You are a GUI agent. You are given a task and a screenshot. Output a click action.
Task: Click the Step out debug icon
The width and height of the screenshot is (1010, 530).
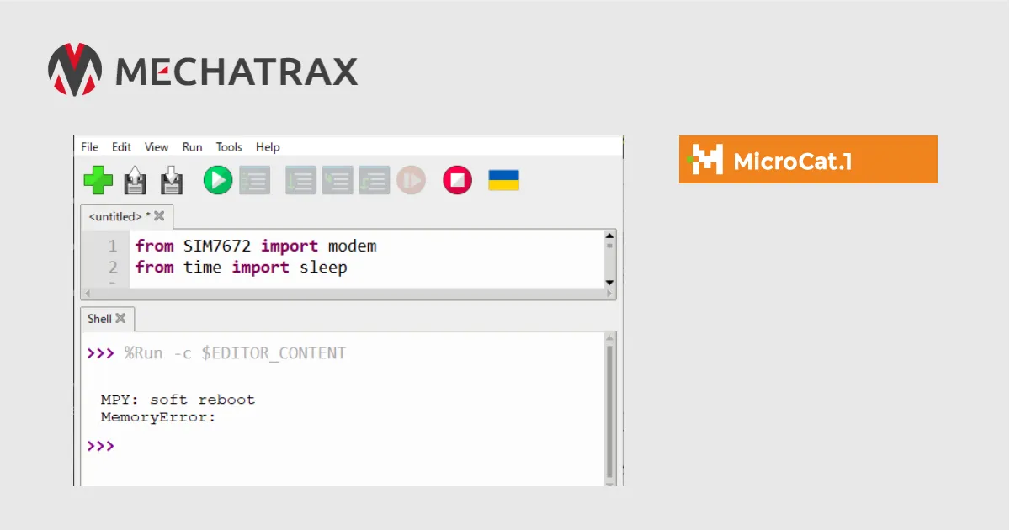(x=375, y=180)
